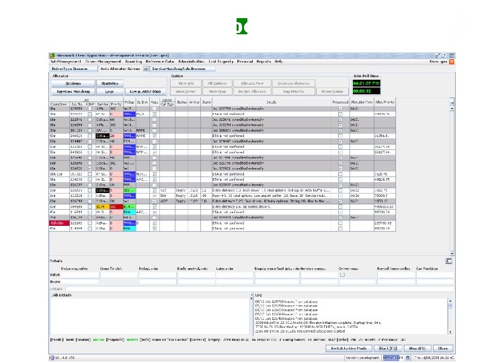Screen dimensions: 484x363
Task: Open the Job Management menu
Action: [x=65, y=61]
